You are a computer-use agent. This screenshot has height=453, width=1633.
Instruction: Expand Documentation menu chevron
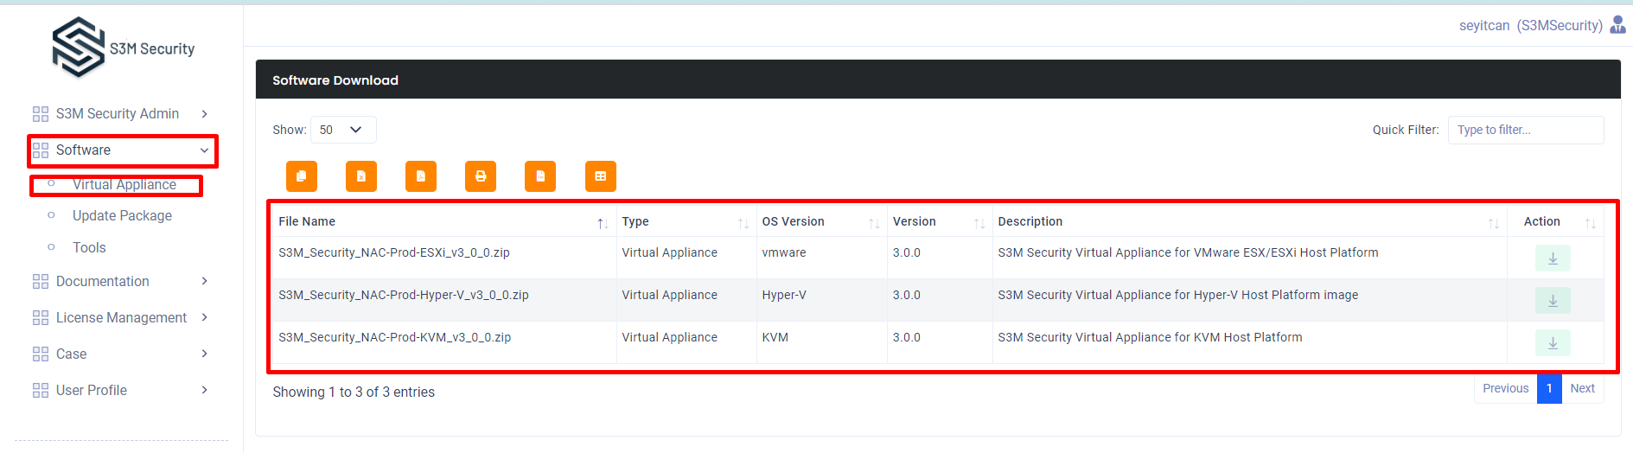coord(205,281)
